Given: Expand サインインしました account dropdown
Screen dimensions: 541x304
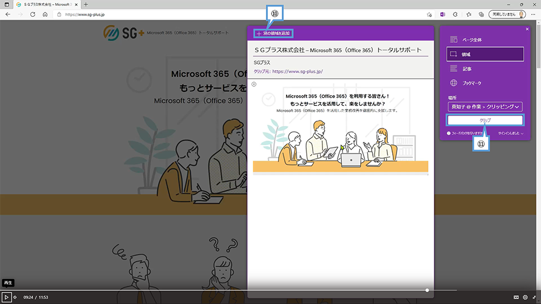Looking at the screenshot, I should tap(511, 133).
